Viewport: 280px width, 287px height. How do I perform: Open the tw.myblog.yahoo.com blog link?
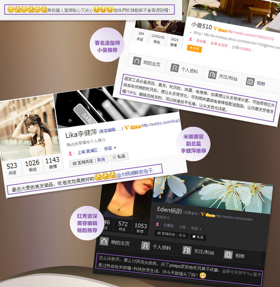pyautogui.click(x=242, y=40)
